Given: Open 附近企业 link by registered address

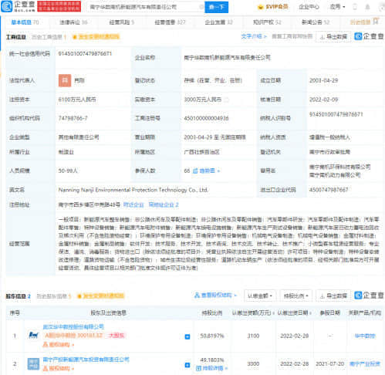Looking at the screenshot, I should [133, 205].
